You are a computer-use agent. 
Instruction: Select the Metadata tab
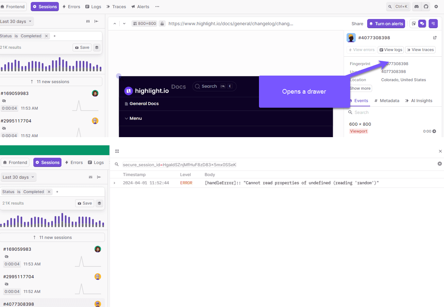click(387, 101)
